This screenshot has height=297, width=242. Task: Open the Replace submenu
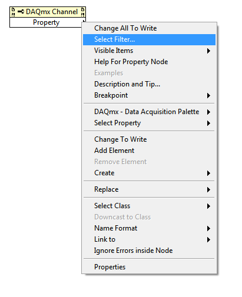click(149, 189)
